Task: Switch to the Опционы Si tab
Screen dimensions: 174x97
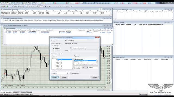Action: [x=23, y=92]
